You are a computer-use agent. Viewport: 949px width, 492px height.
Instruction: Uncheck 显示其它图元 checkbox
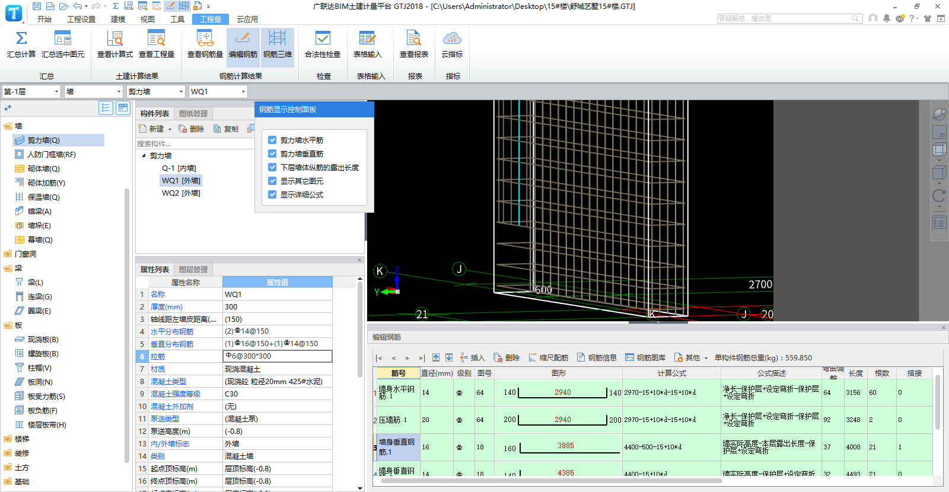click(x=272, y=181)
